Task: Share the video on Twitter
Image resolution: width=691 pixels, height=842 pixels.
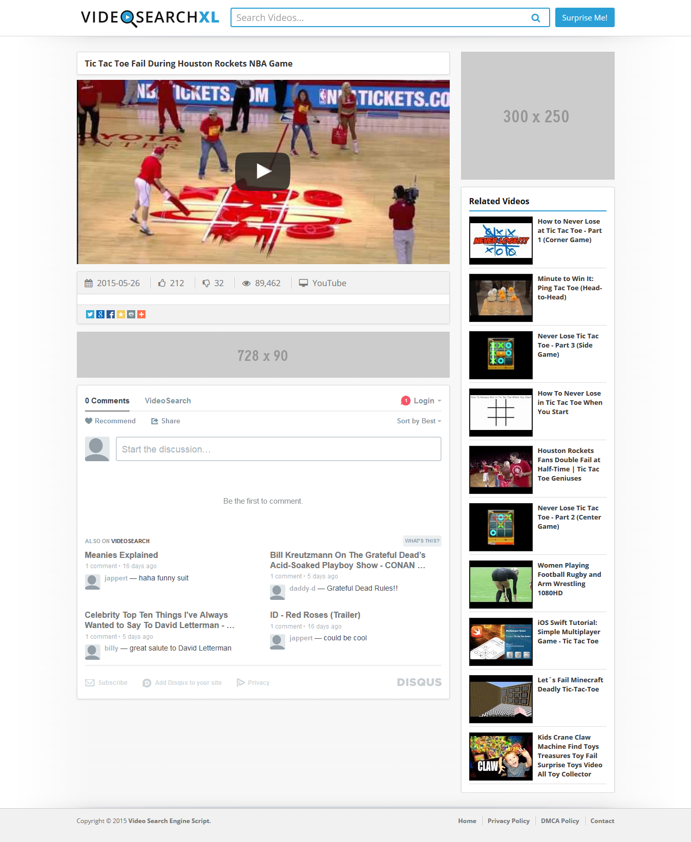Action: click(x=90, y=314)
